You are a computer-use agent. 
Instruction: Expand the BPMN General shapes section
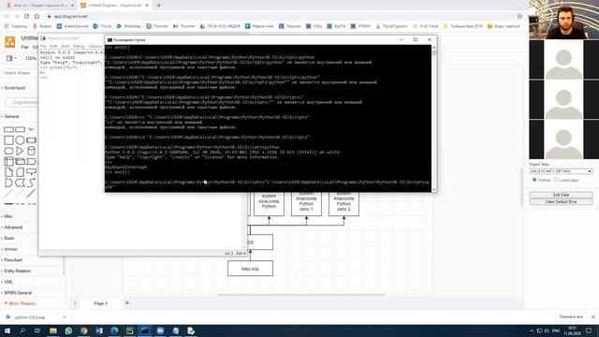coord(19,293)
